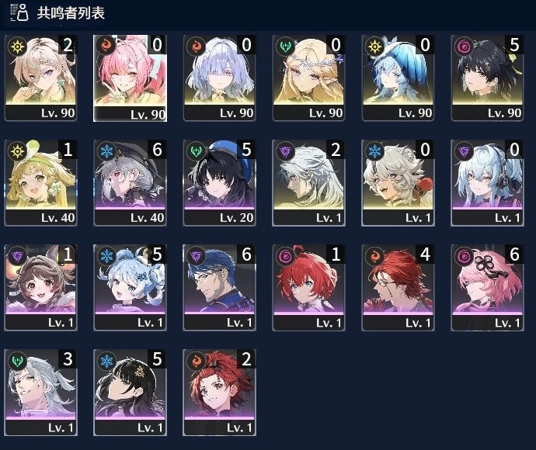The image size is (536, 450).
Task: Click the sequence number 3 on silver-haired Aero card
Action: [x=68, y=359]
